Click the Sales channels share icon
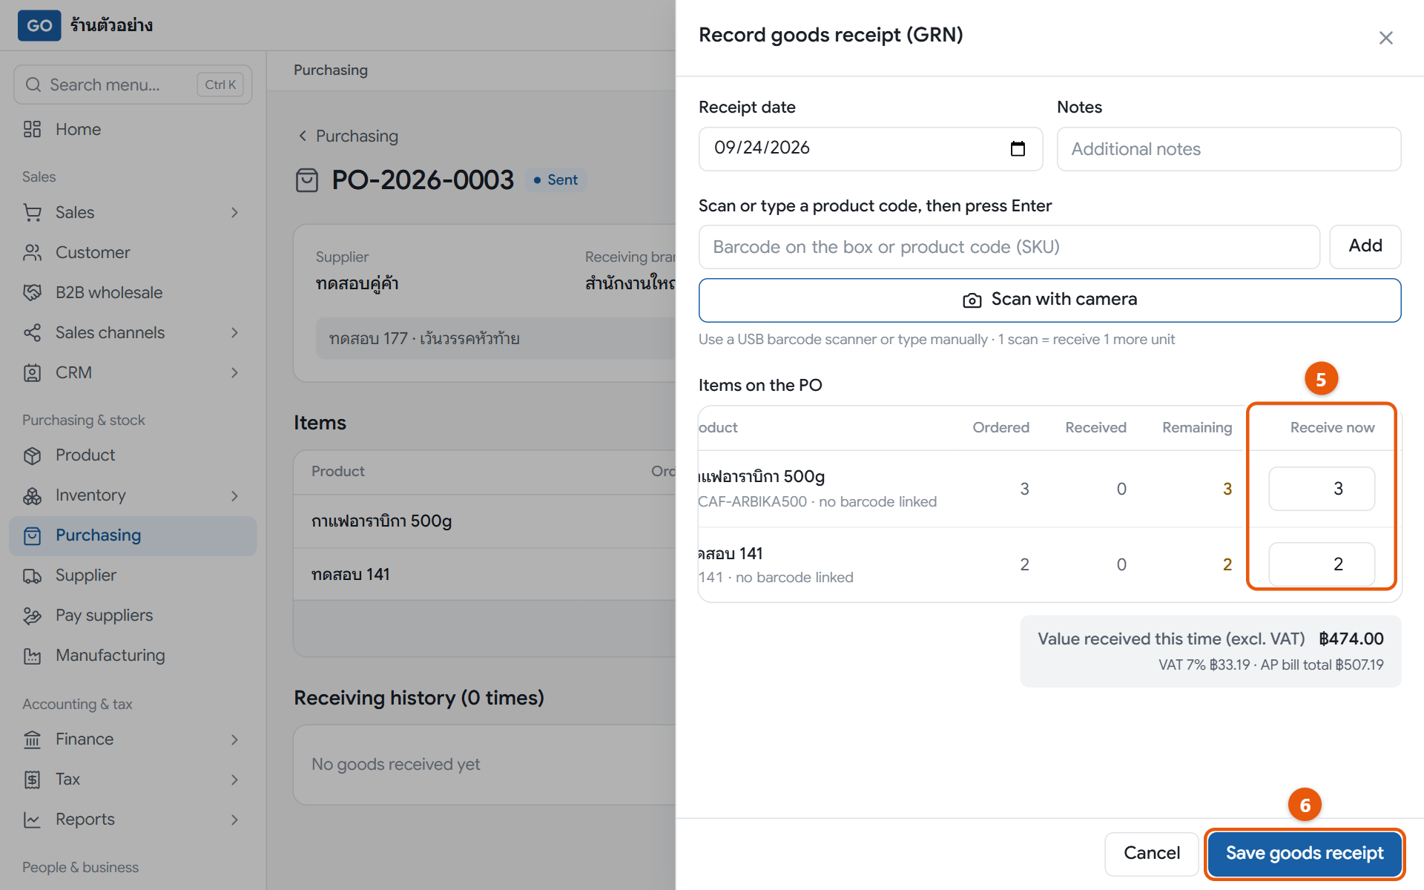Screen dimensions: 1424x890 click(x=32, y=333)
